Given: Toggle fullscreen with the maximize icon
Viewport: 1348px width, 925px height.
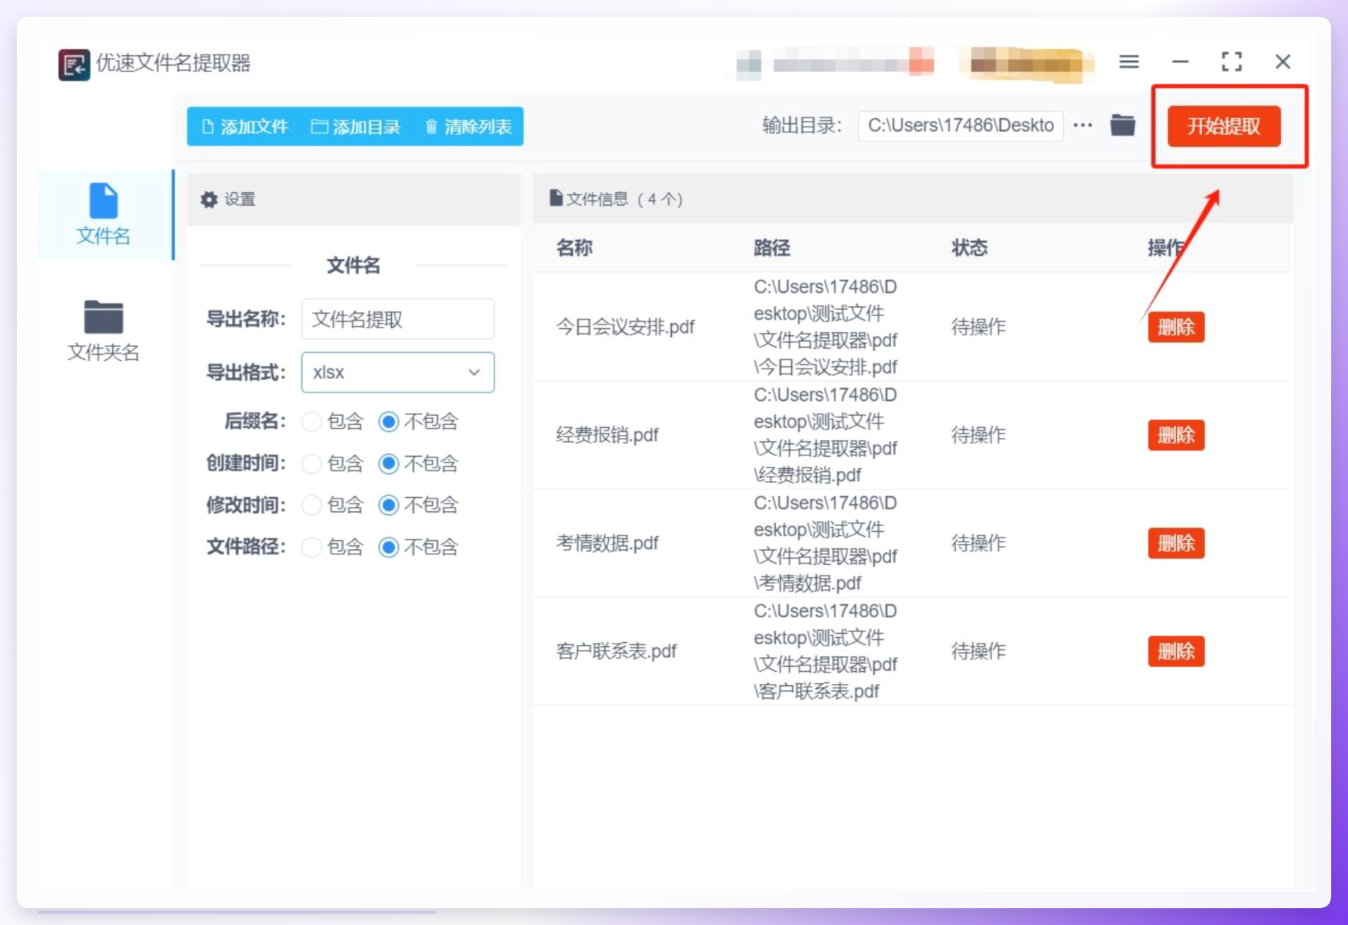Looking at the screenshot, I should 1231,62.
